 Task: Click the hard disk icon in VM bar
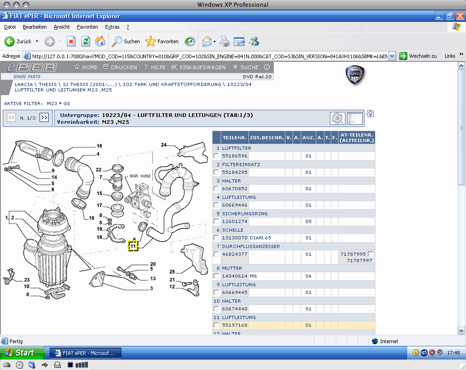coord(6,365)
